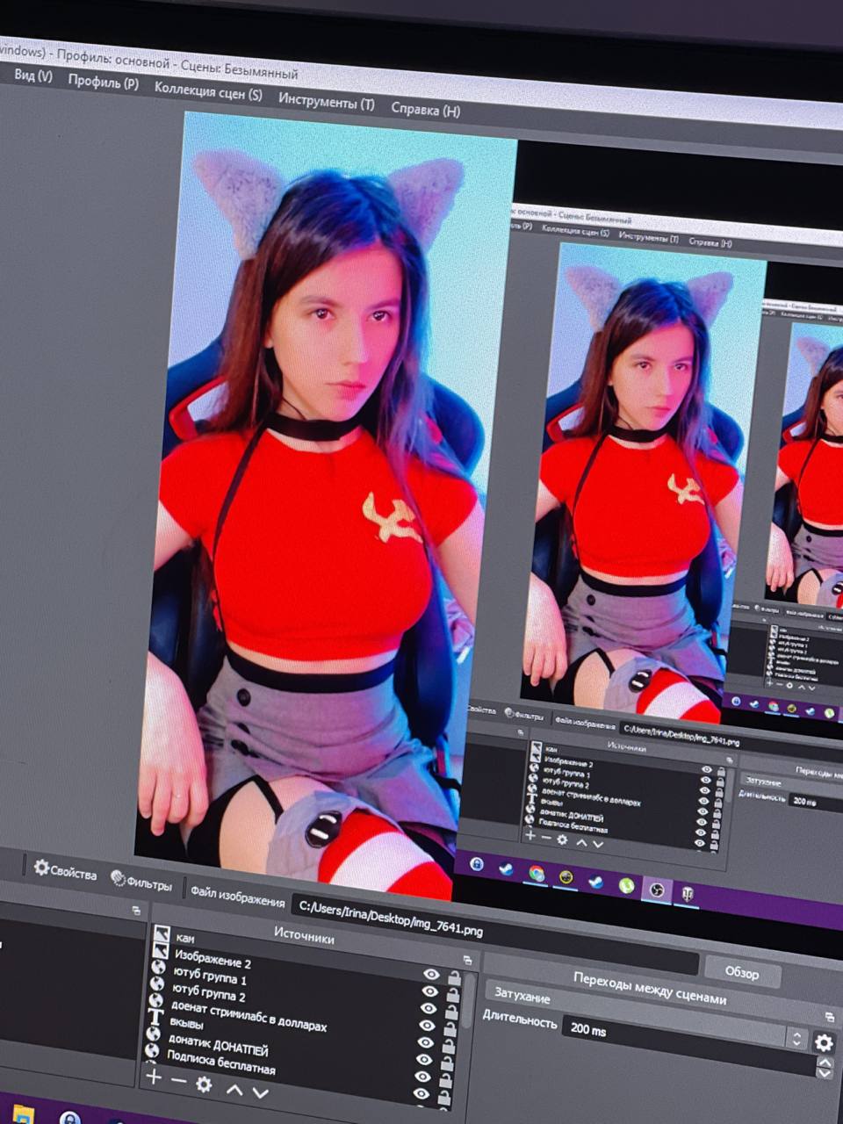Hide the доенат стримилабс в долларах source
This screenshot has height=1124, width=843.
coord(426,1042)
